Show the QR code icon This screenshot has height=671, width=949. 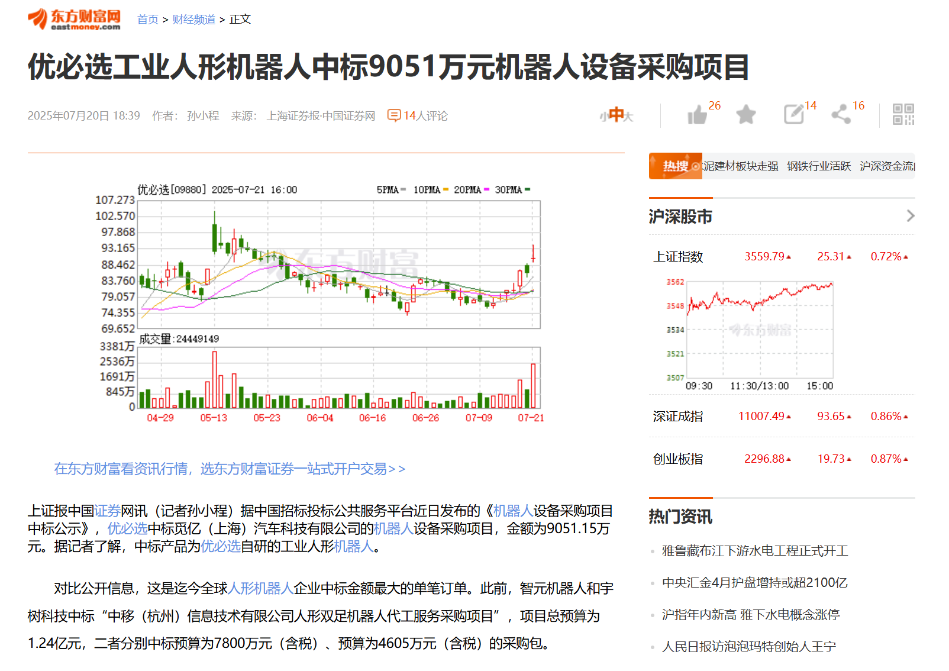click(903, 114)
